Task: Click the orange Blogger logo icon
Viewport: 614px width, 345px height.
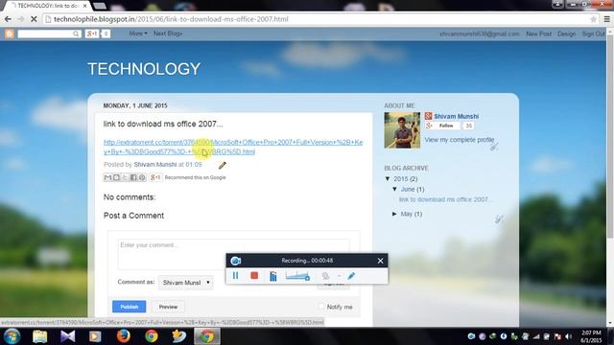Action: point(10,34)
